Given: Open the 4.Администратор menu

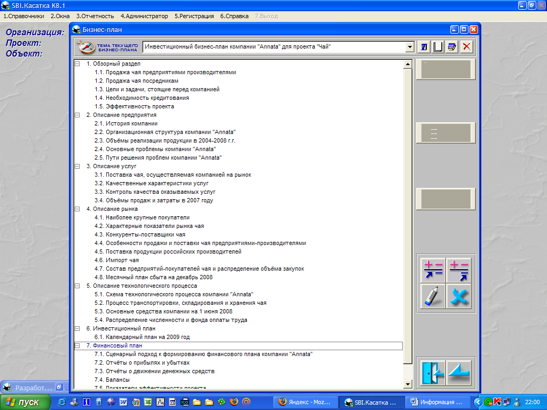Looking at the screenshot, I should [144, 16].
